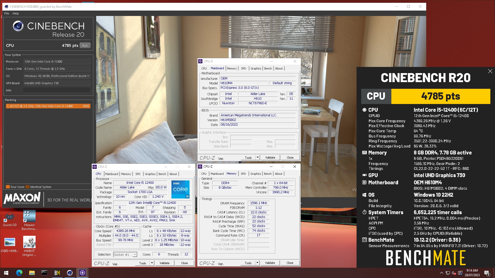Open the Command Prompt taskbar icon

click(44, 273)
